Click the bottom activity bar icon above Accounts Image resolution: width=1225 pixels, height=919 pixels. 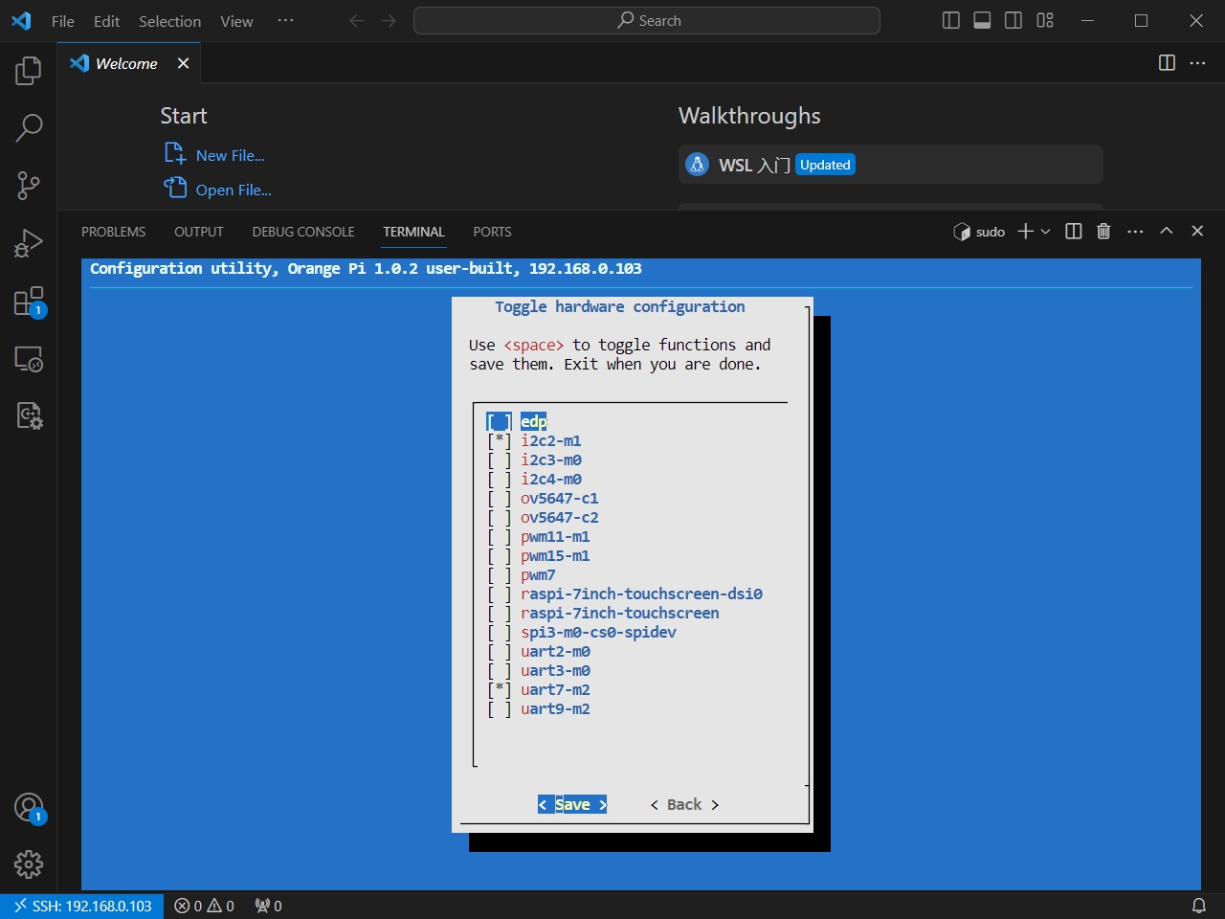point(29,415)
